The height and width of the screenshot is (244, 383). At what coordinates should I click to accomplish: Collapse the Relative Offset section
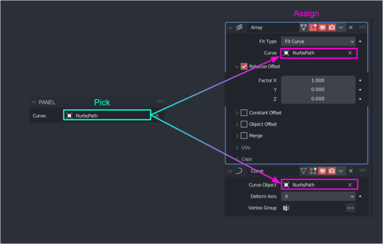click(x=236, y=67)
